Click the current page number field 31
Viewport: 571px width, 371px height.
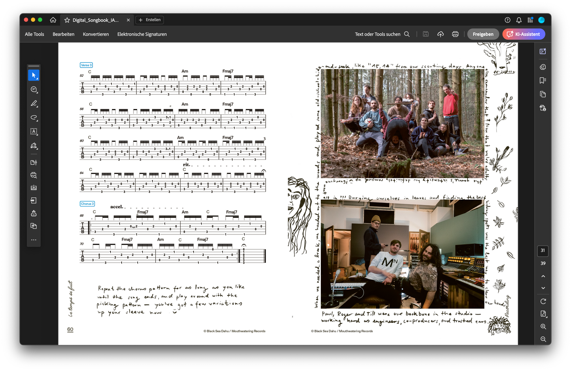pyautogui.click(x=543, y=251)
